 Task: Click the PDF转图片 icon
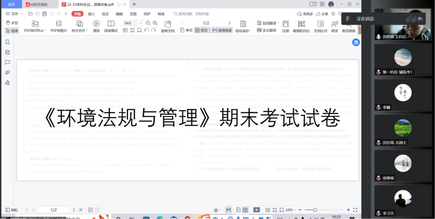[x=59, y=24]
